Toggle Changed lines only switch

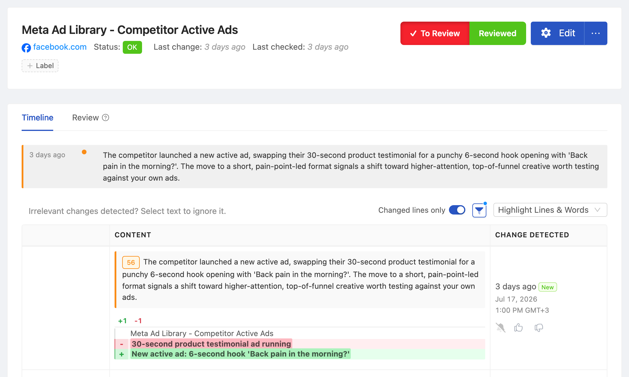click(x=457, y=210)
